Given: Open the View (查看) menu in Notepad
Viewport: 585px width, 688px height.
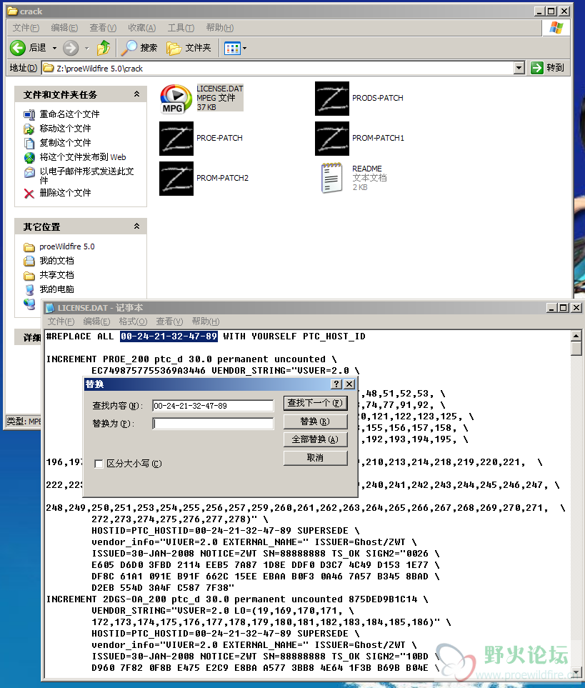Looking at the screenshot, I should tap(169, 321).
